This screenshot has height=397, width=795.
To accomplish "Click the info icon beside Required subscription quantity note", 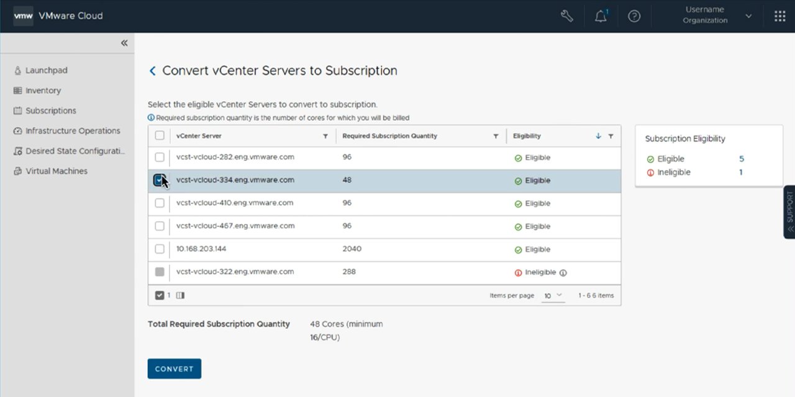I will pyautogui.click(x=151, y=118).
